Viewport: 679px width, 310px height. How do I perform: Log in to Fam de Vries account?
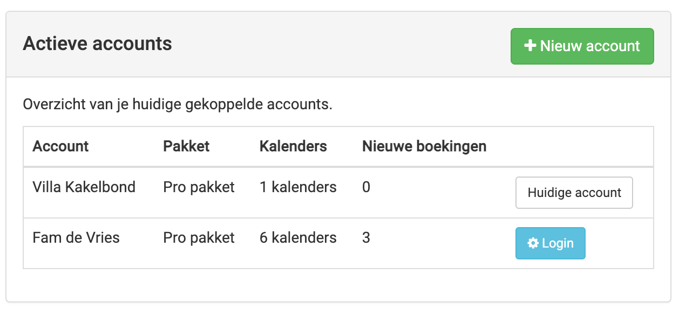click(550, 243)
